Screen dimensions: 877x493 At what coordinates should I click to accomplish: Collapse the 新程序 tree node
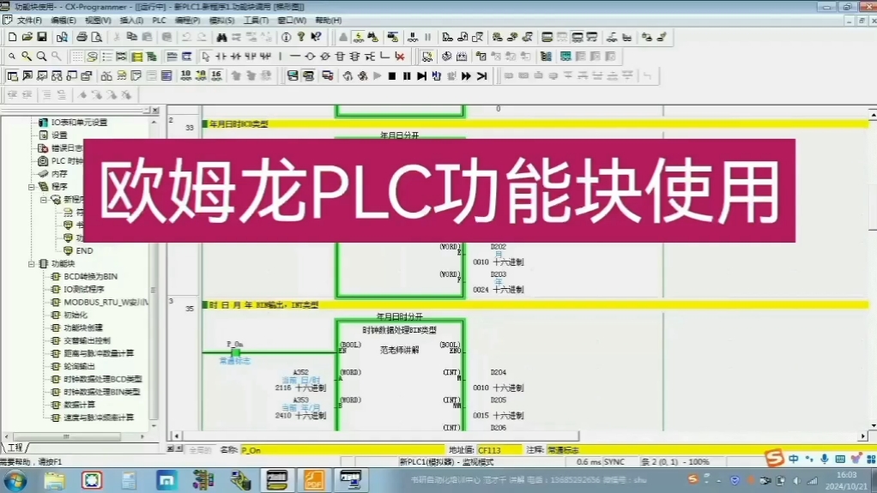click(44, 200)
